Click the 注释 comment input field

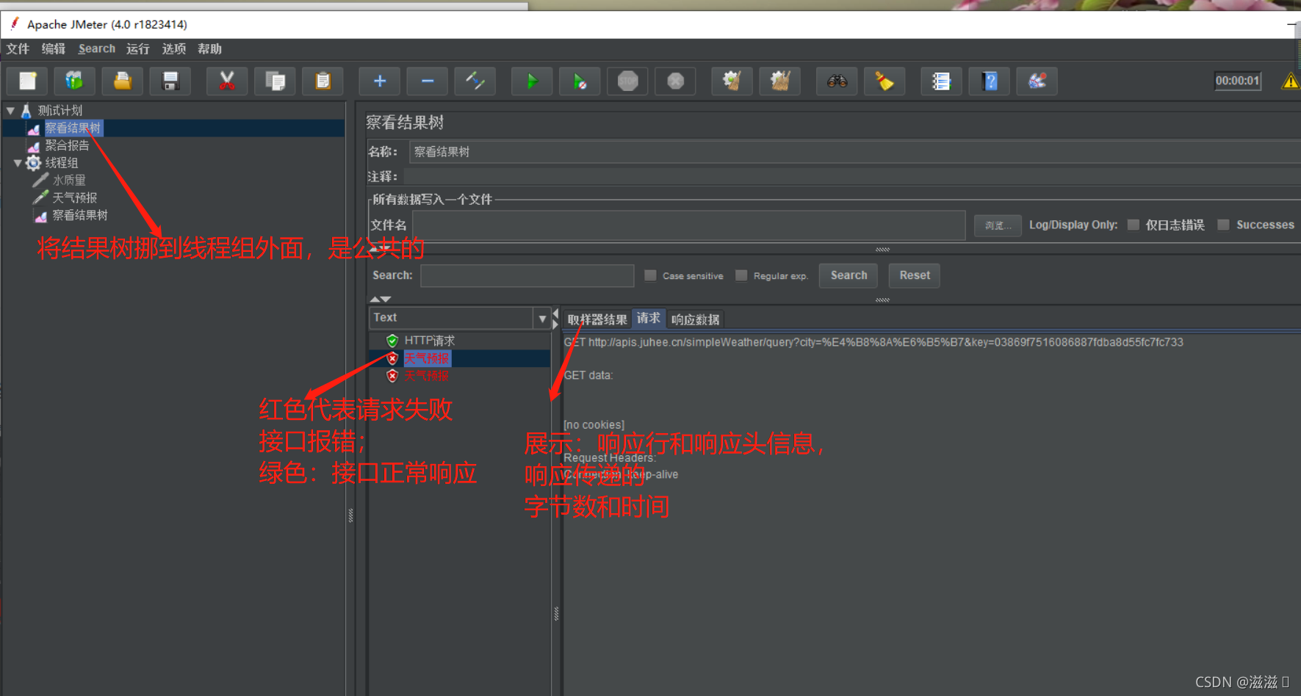tap(852, 177)
